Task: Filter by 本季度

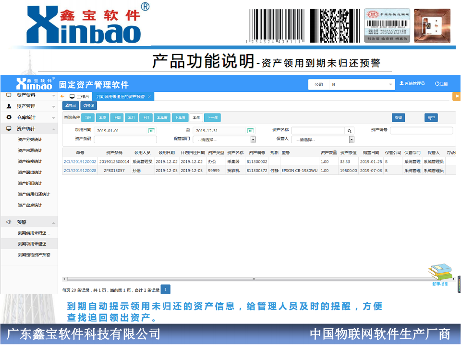Action: [162, 118]
